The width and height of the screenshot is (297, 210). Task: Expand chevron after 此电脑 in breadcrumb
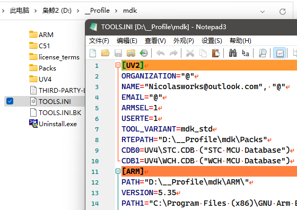(x=36, y=11)
